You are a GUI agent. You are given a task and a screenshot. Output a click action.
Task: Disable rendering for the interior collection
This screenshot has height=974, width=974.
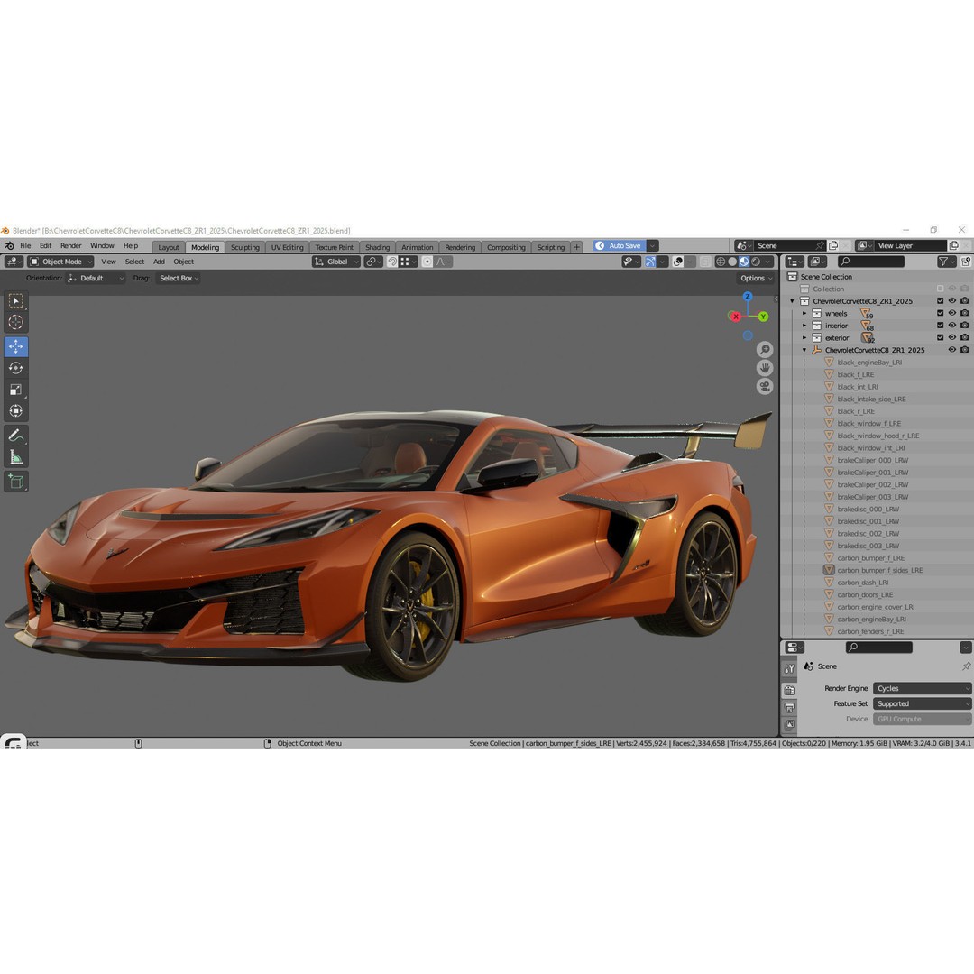point(964,325)
